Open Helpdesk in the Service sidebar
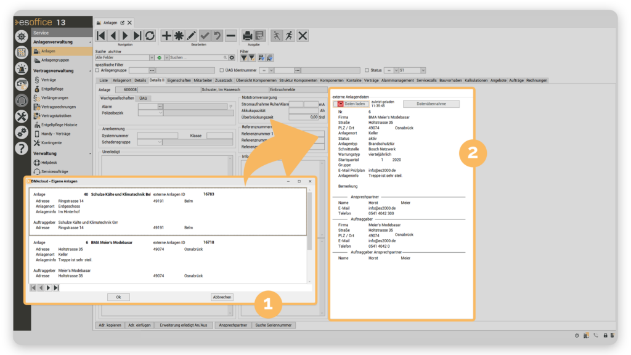This screenshot has width=631, height=355. point(49,163)
